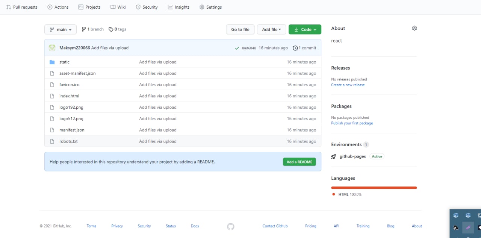The width and height of the screenshot is (481, 238).
Task: Switch to the Actions tab
Action: (x=58, y=7)
